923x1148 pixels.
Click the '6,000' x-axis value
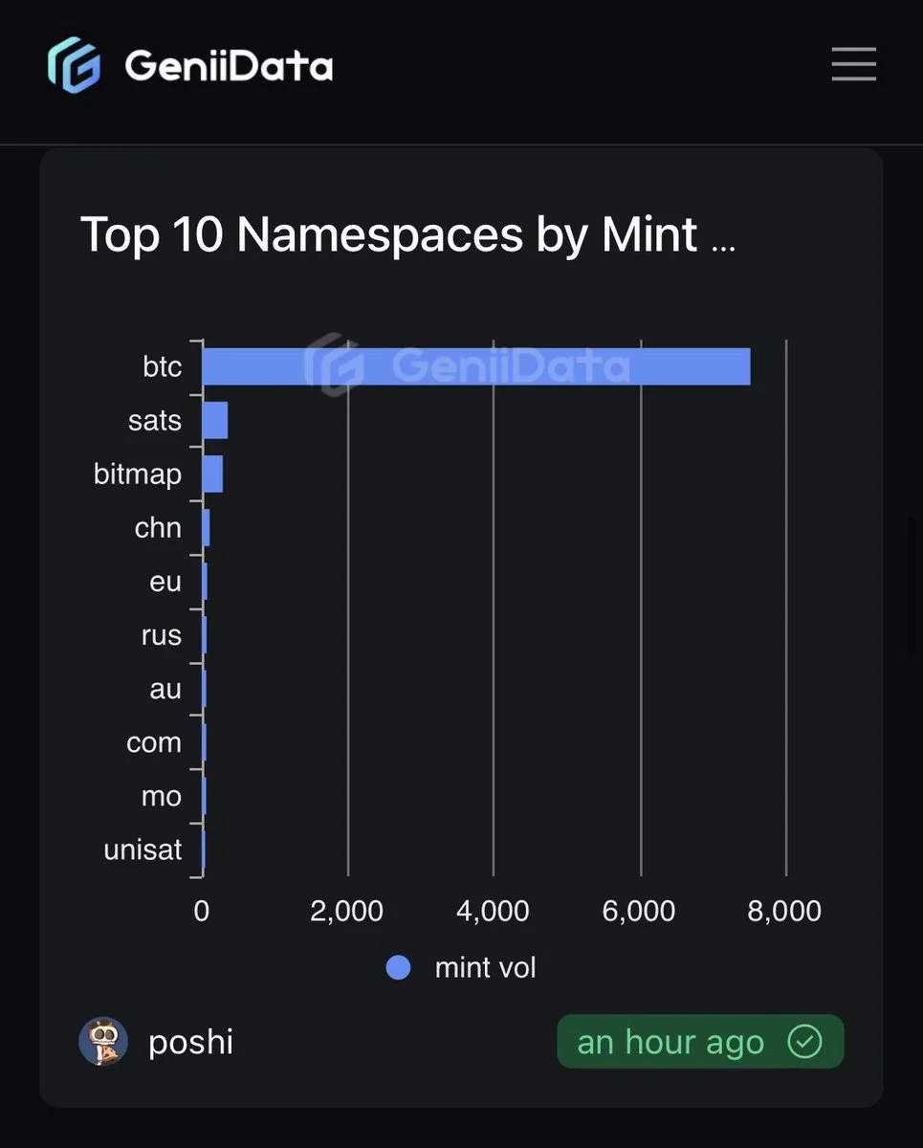click(x=639, y=911)
